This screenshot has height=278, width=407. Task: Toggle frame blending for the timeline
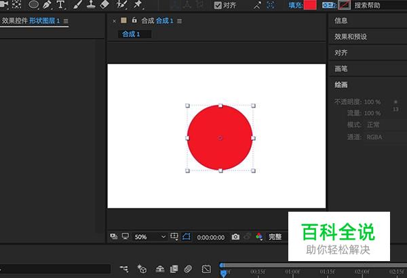[174, 269]
